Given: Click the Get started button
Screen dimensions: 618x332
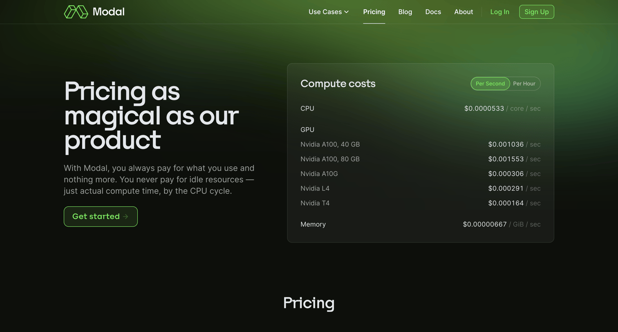Looking at the screenshot, I should (x=101, y=217).
